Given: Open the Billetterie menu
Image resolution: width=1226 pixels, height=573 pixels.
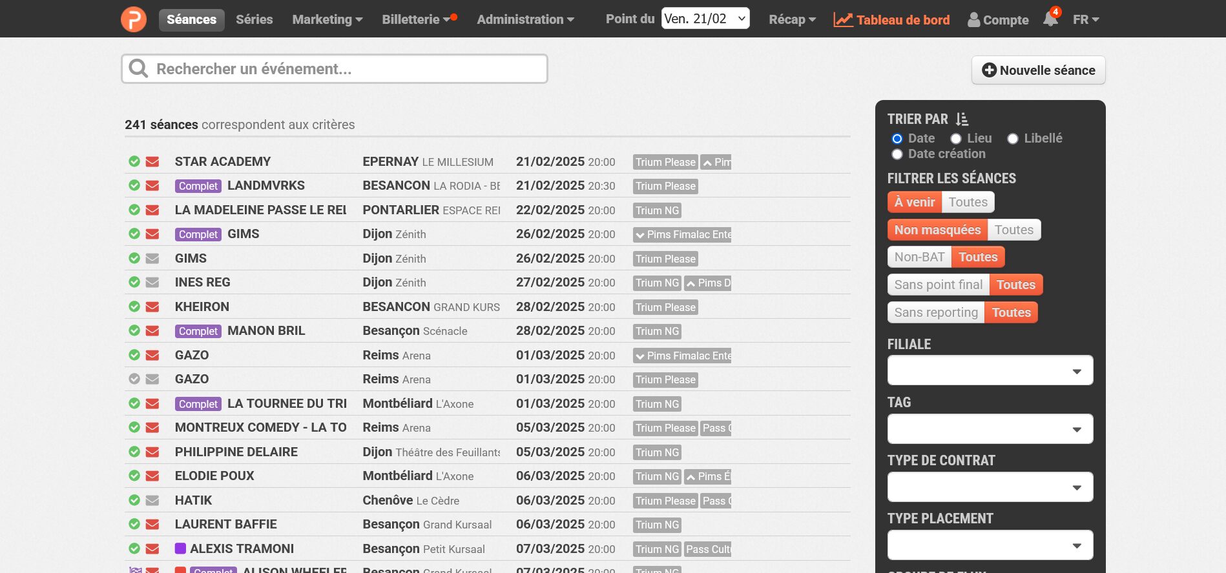Looking at the screenshot, I should (x=417, y=20).
